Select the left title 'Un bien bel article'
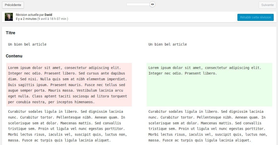278x145 pixels. [27, 44]
